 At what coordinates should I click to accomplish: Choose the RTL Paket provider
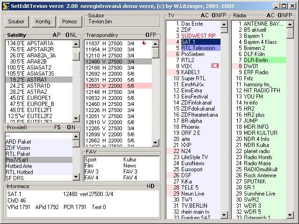(x=18, y=154)
